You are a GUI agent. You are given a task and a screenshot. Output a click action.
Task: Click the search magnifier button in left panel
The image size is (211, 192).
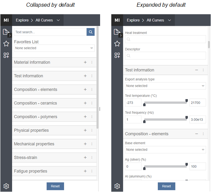(90, 32)
